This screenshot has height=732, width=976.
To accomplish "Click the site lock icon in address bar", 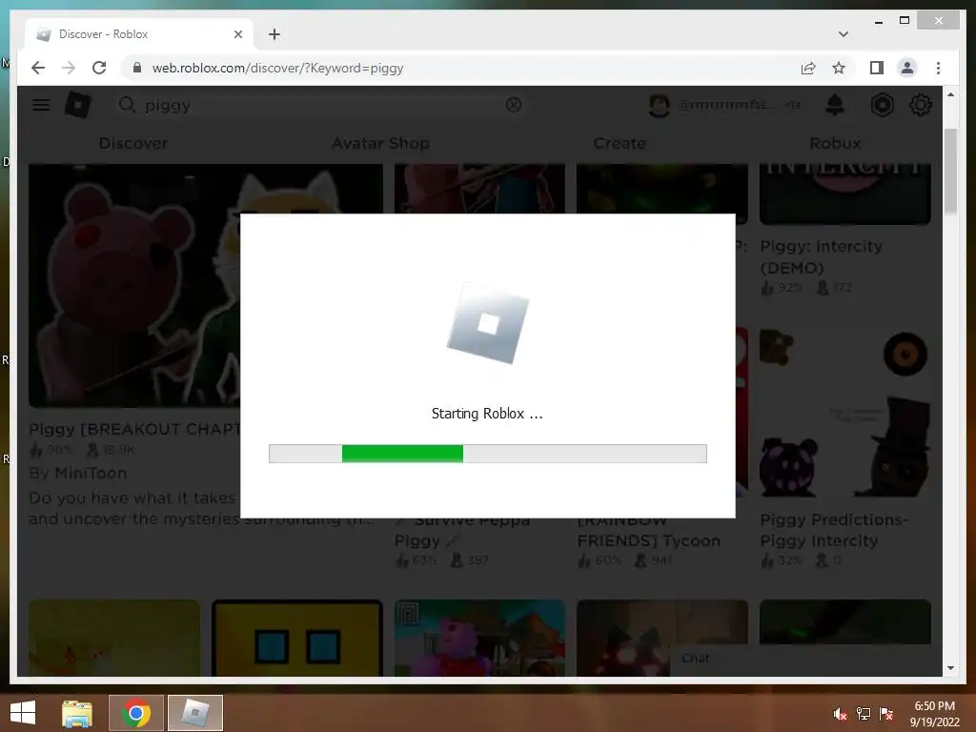I will tap(137, 68).
